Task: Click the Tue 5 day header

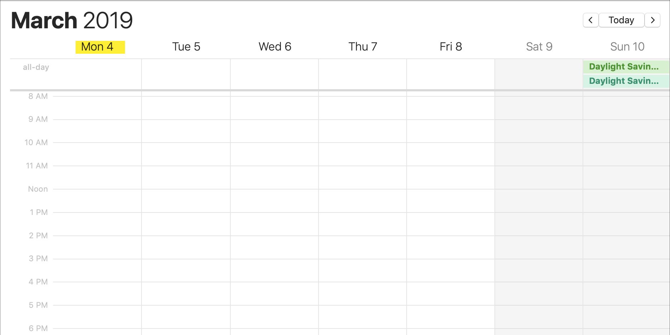Action: 186,47
